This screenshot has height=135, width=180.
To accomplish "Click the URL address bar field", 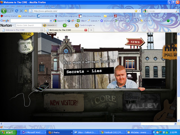I will (x=84, y=11).
